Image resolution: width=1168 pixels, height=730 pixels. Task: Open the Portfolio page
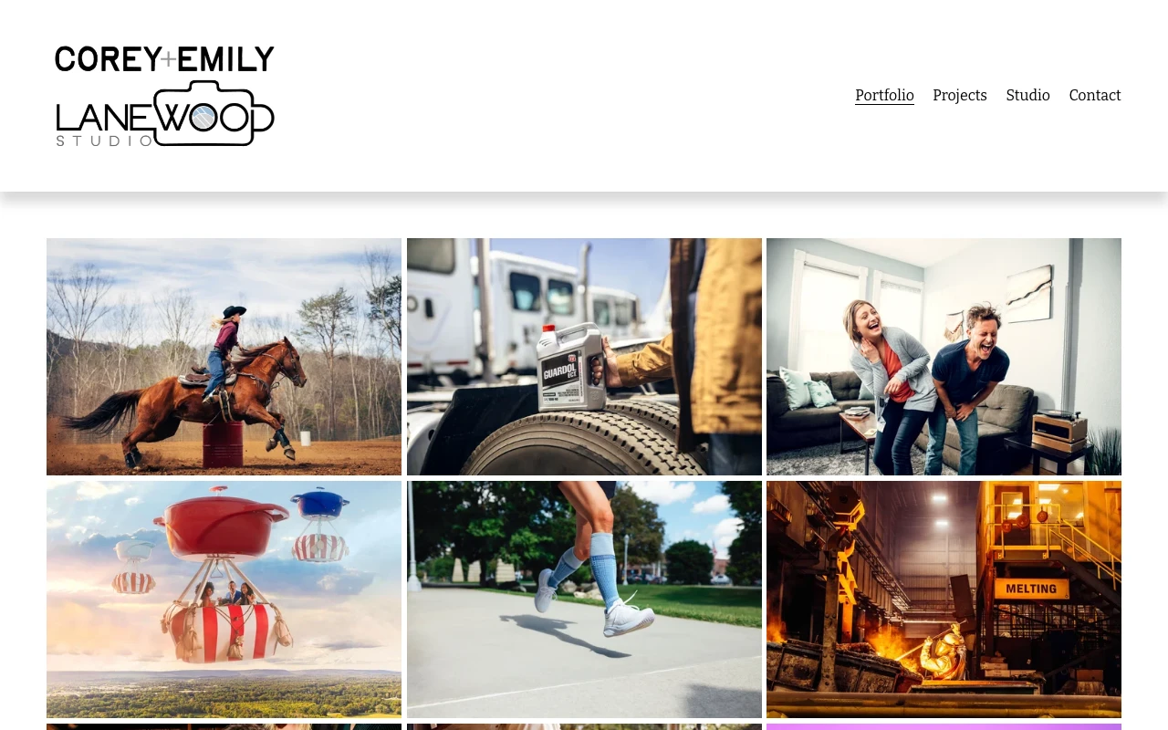pyautogui.click(x=884, y=95)
